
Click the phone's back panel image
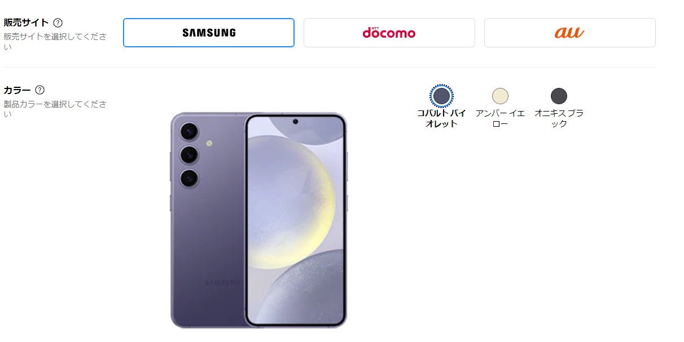click(208, 220)
